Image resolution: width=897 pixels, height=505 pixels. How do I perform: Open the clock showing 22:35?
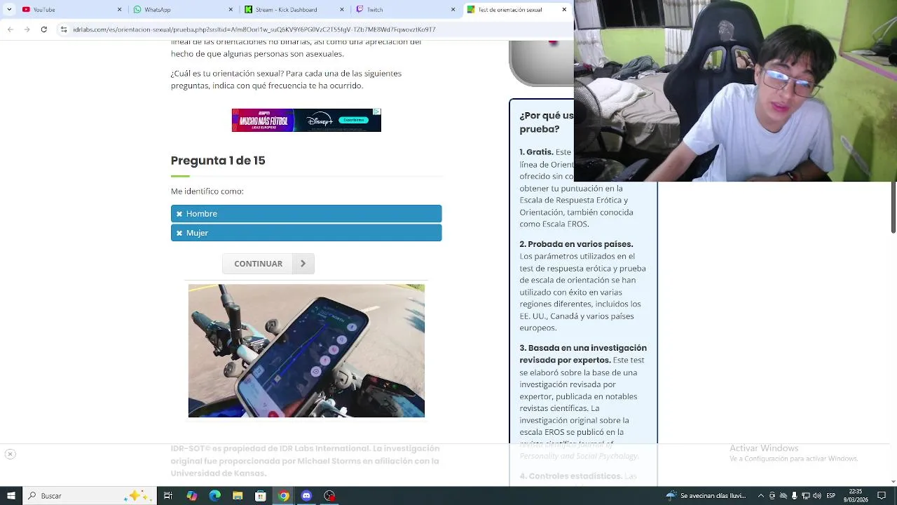856,496
